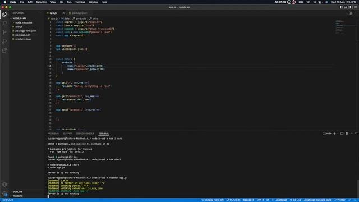
Task: Toggle bottom panel visibility
Action: pos(346,7)
